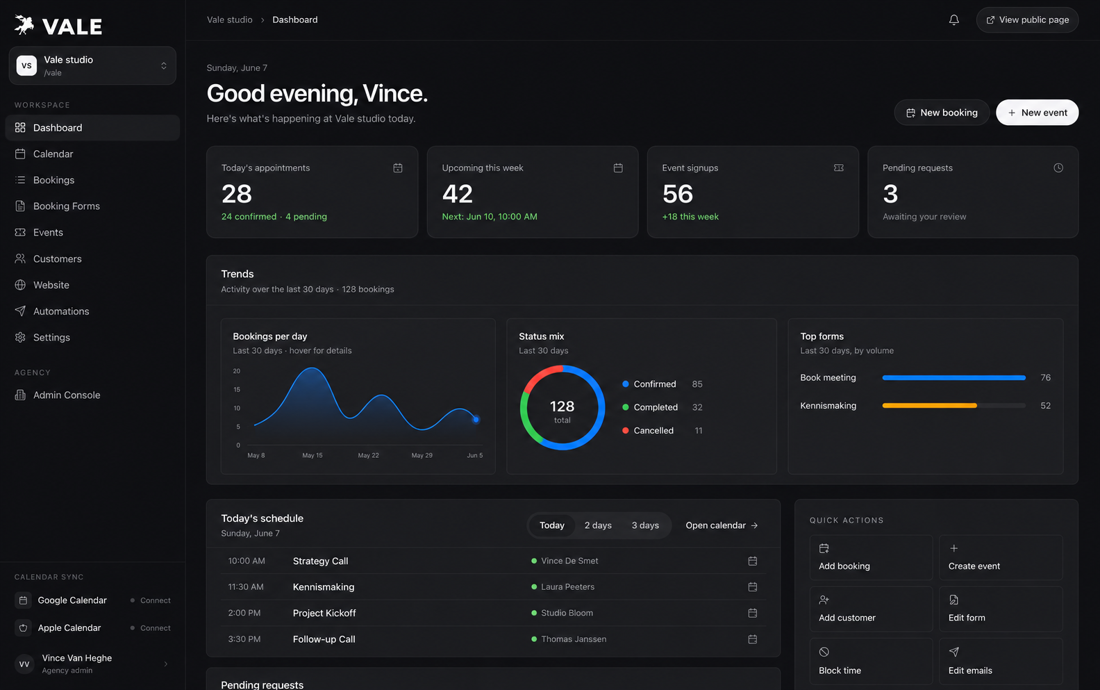Image resolution: width=1100 pixels, height=690 pixels.
Task: Click the Book meeting volume bar
Action: tap(953, 378)
